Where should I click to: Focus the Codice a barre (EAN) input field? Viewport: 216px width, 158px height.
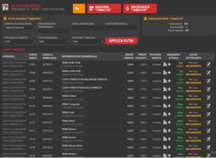point(88,28)
